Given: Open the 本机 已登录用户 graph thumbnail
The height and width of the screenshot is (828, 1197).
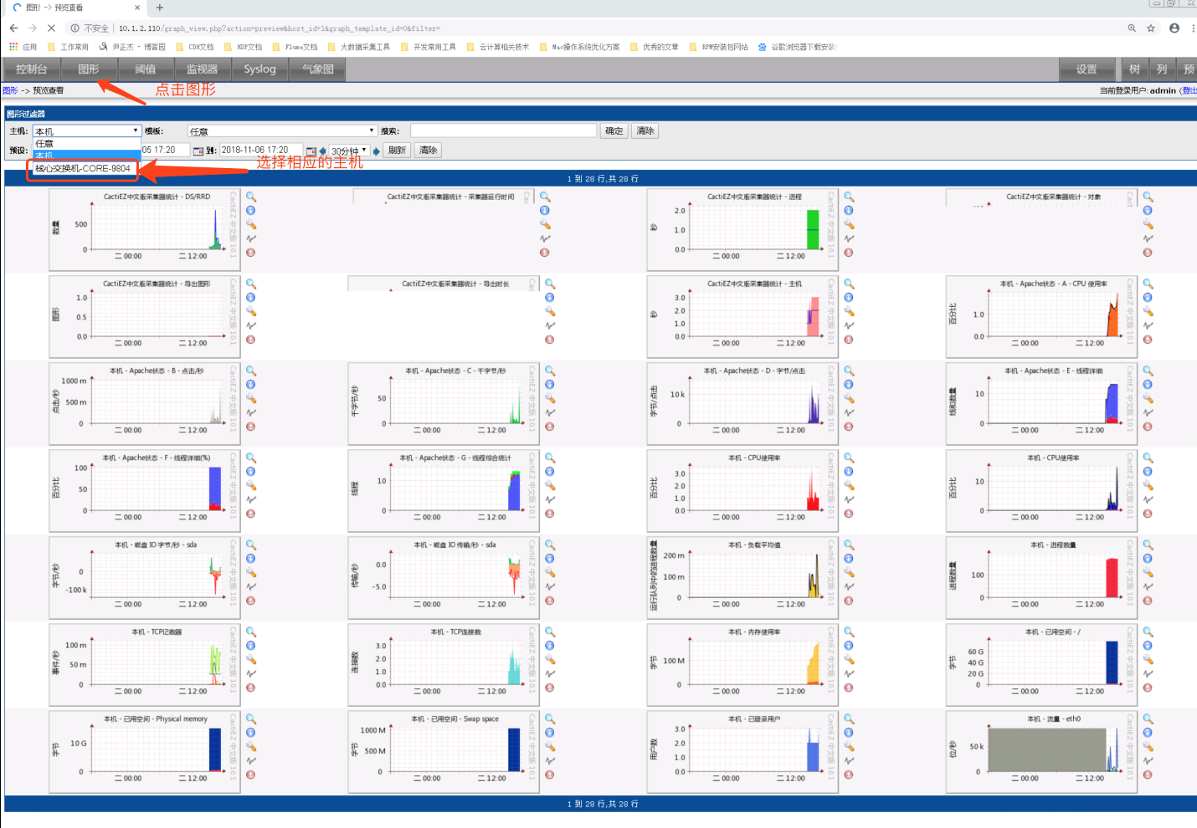Looking at the screenshot, I should point(742,750).
